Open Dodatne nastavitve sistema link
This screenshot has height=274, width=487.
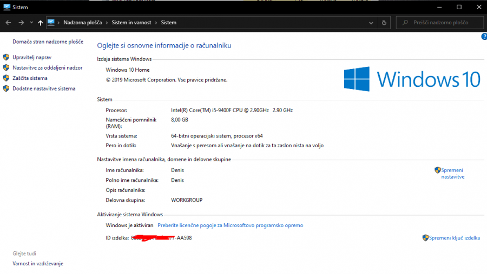[44, 88]
